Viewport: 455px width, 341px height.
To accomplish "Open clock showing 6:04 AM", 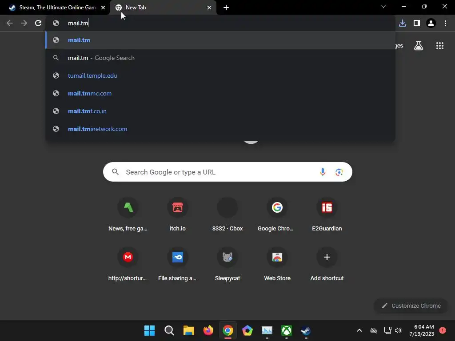I will click(422, 330).
